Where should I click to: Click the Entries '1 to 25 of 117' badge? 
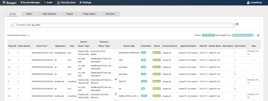[x=208, y=35]
